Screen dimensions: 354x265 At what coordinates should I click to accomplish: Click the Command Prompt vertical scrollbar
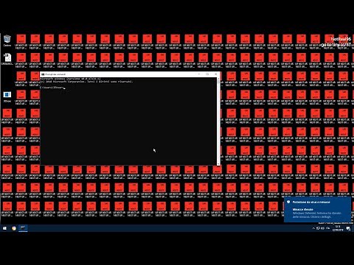coord(218,121)
